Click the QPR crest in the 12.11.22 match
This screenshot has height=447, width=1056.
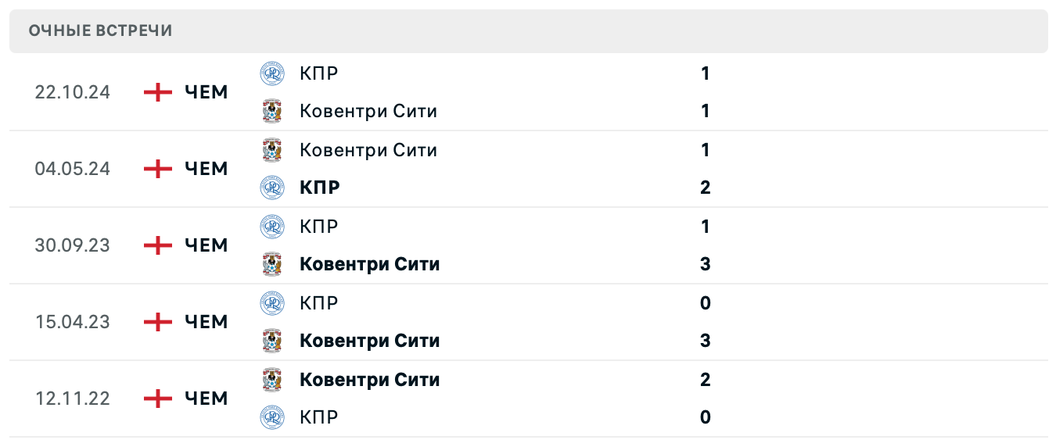click(x=272, y=417)
